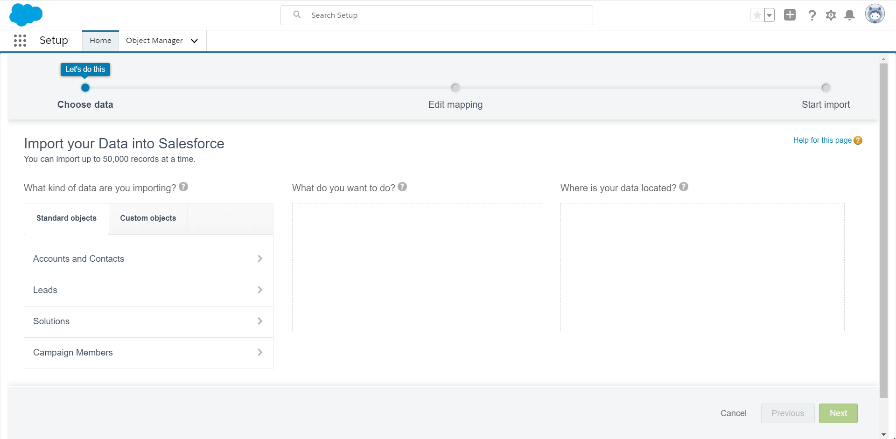Expand the Campaign Members row chevron

[260, 352]
